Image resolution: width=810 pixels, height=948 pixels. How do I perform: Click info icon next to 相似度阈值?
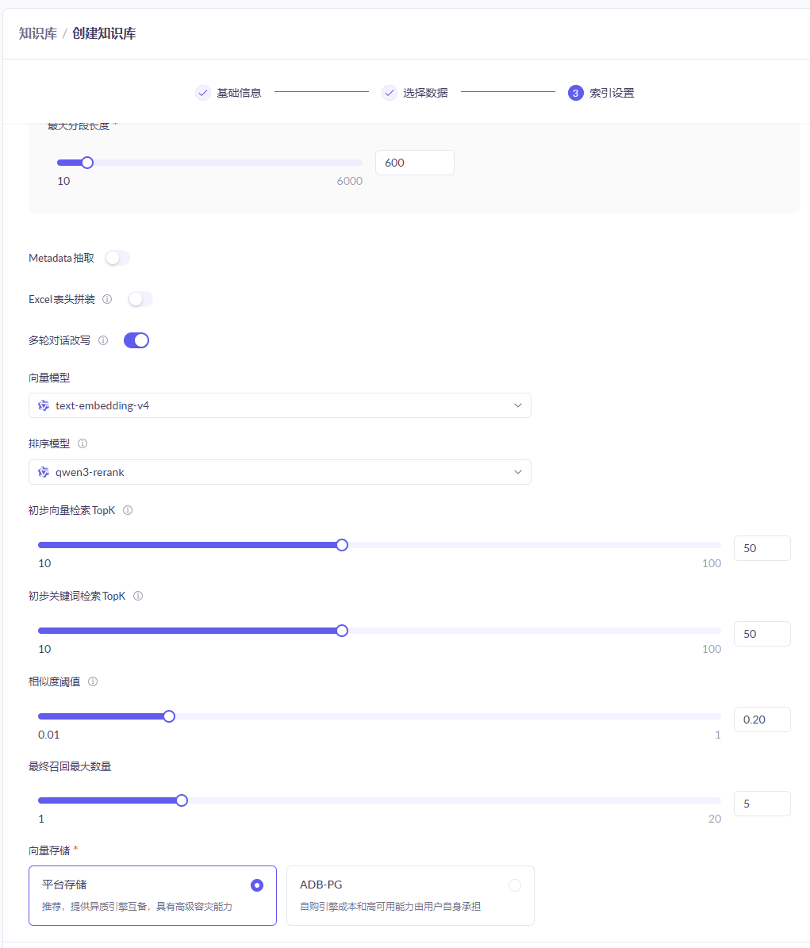(93, 681)
